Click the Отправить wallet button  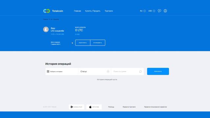98,43
